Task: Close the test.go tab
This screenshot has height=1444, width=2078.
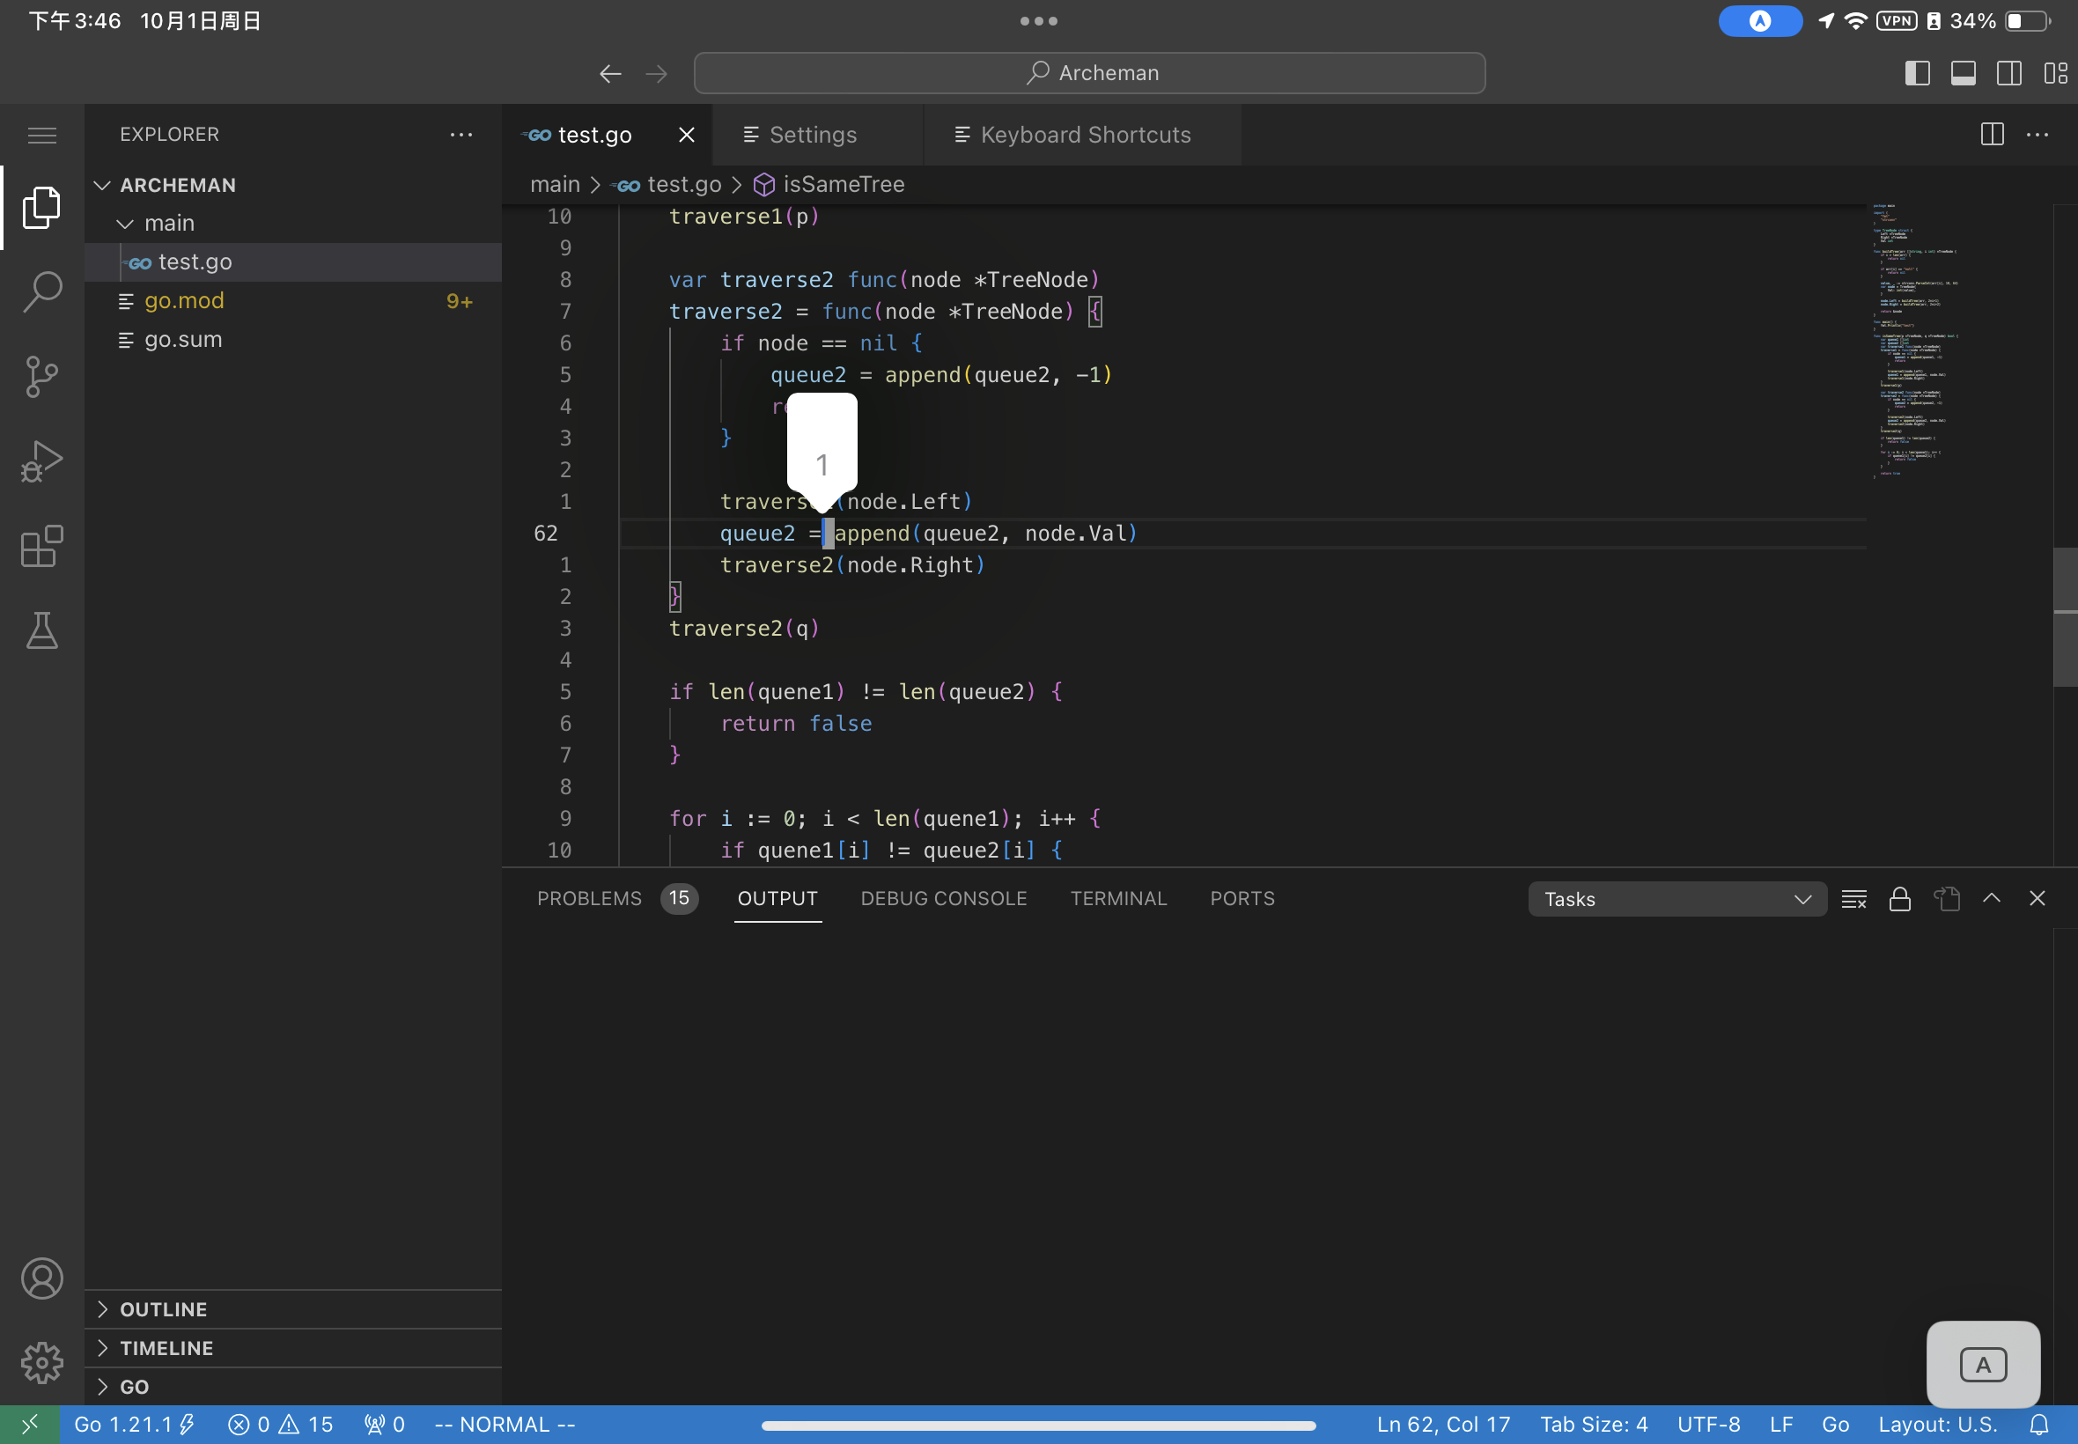Action: (687, 135)
